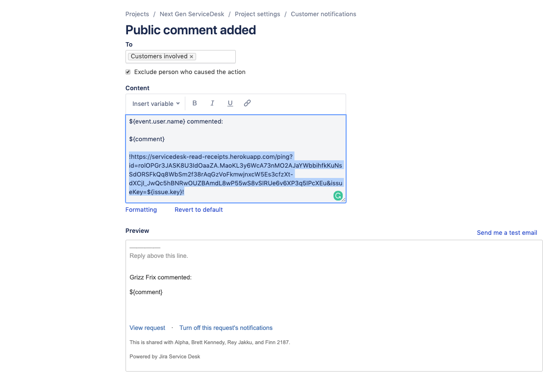
Task: Click the green Grammarly icon in editor
Action: [338, 196]
